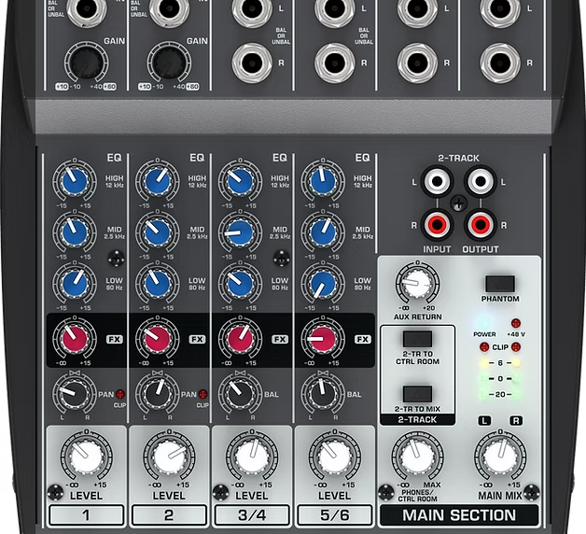Click channel 2 LOW 80 Hz EQ knob
586x534 pixels.
[158, 283]
